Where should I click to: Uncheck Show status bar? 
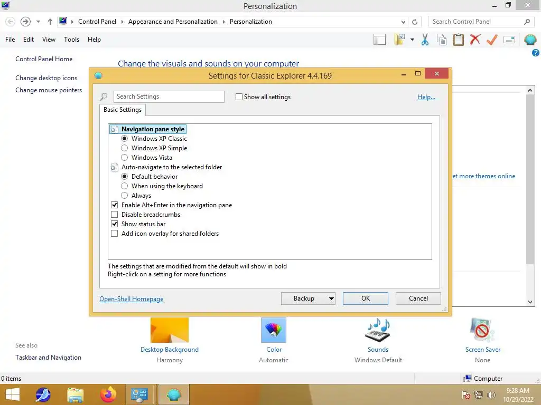[115, 224]
